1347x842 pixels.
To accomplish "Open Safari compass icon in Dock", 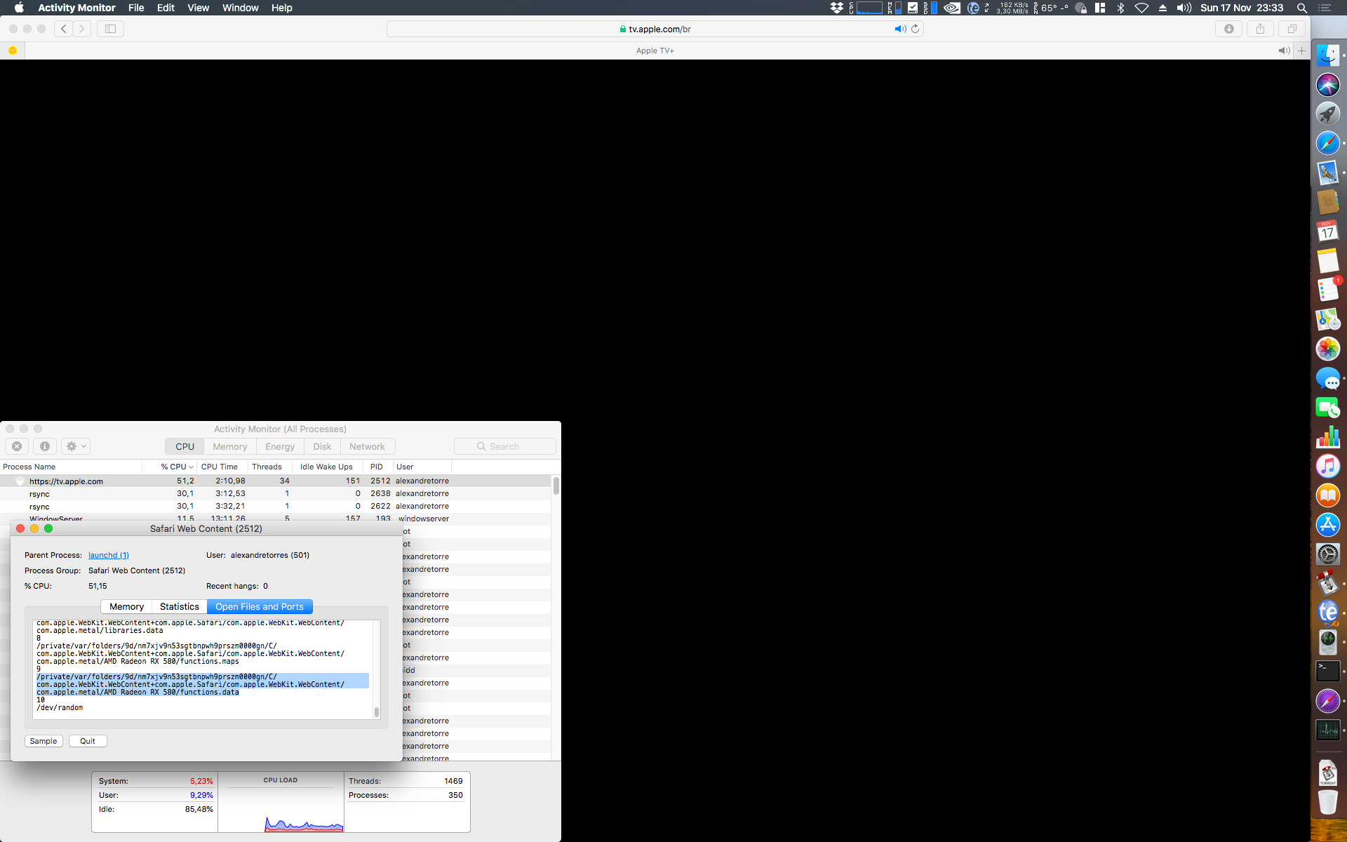I will coord(1327,143).
